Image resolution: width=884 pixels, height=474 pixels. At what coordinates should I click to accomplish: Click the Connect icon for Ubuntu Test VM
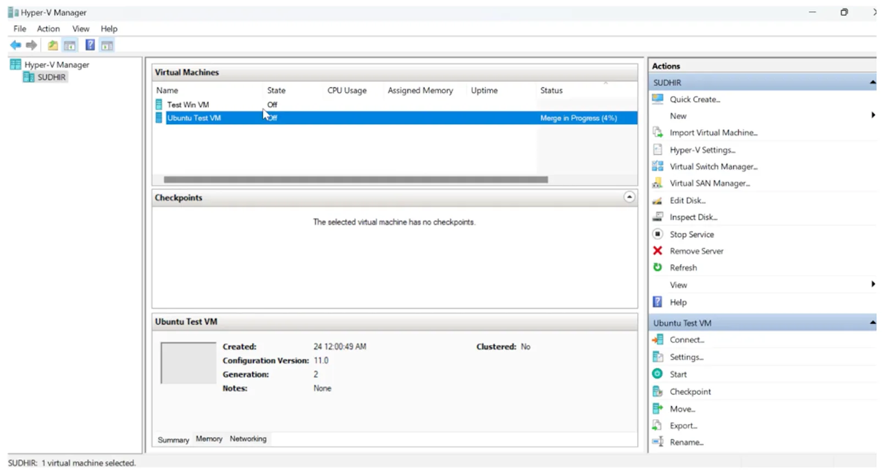[658, 339]
